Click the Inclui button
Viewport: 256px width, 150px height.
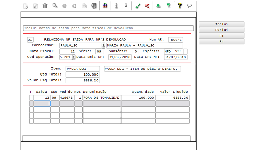pos(221,24)
